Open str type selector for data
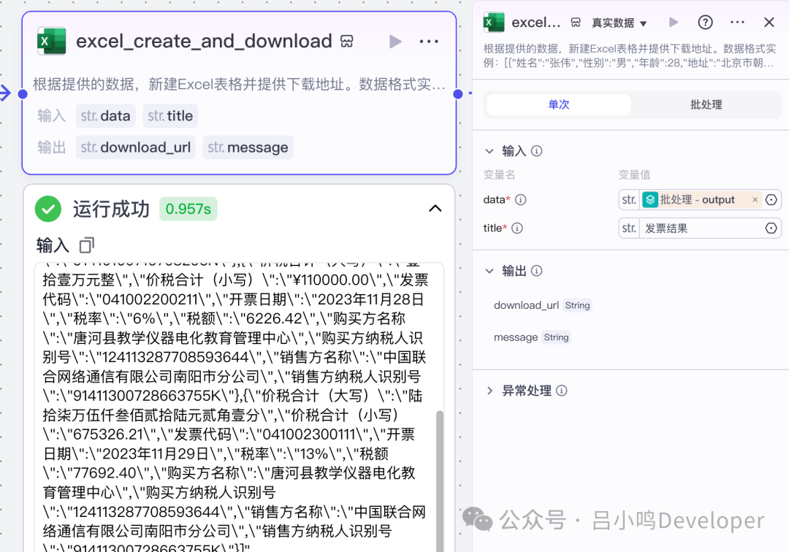789x552 pixels. pos(629,199)
